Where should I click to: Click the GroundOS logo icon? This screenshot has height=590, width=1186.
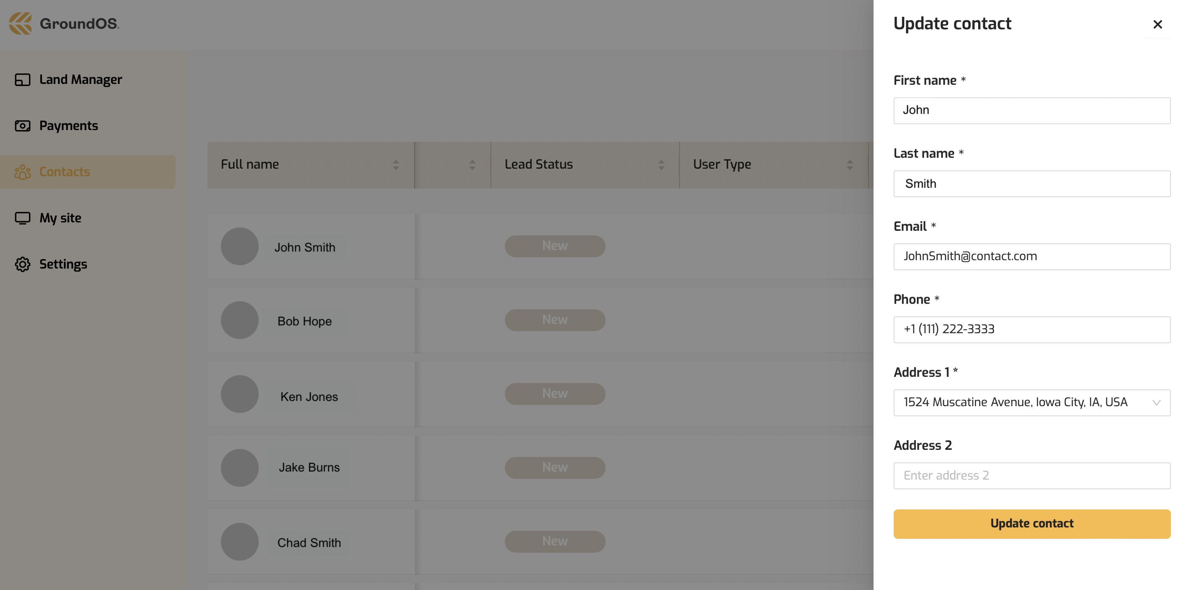click(20, 23)
